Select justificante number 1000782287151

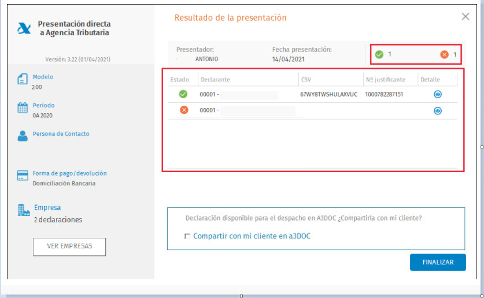pos(384,94)
